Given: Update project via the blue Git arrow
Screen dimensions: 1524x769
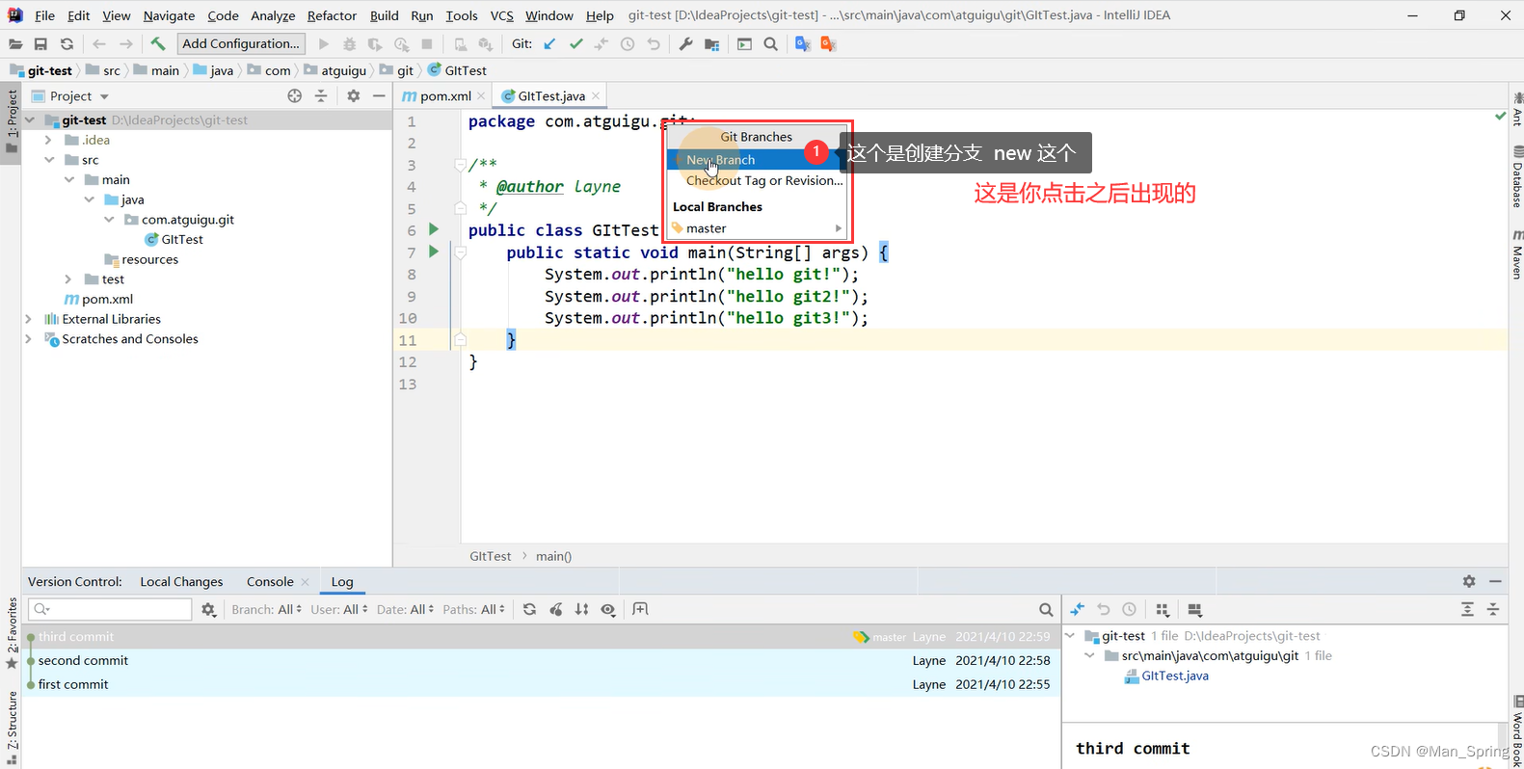Looking at the screenshot, I should [549, 44].
